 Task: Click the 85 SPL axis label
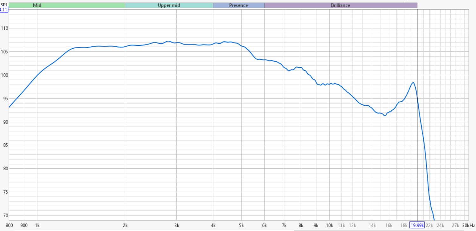[5, 145]
